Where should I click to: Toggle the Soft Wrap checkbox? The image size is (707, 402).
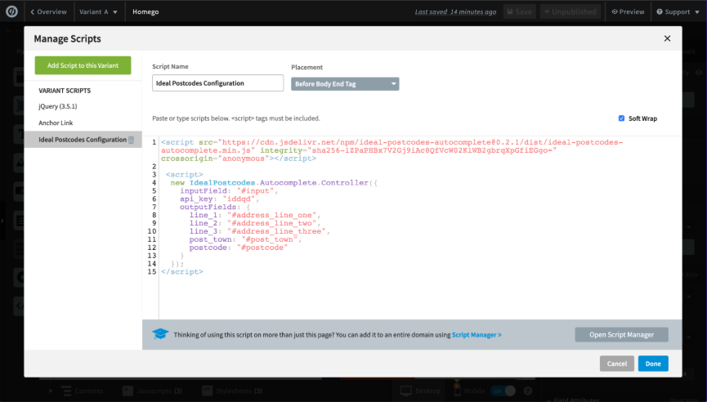pos(621,118)
